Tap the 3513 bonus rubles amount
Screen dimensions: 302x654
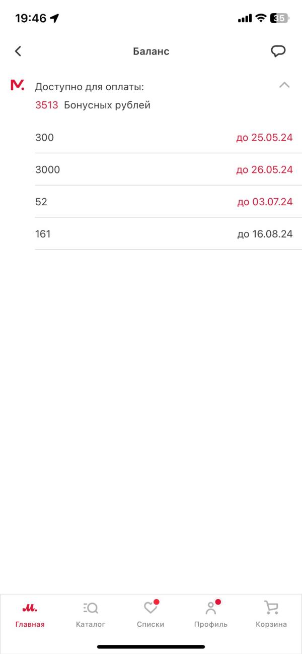[x=47, y=105]
